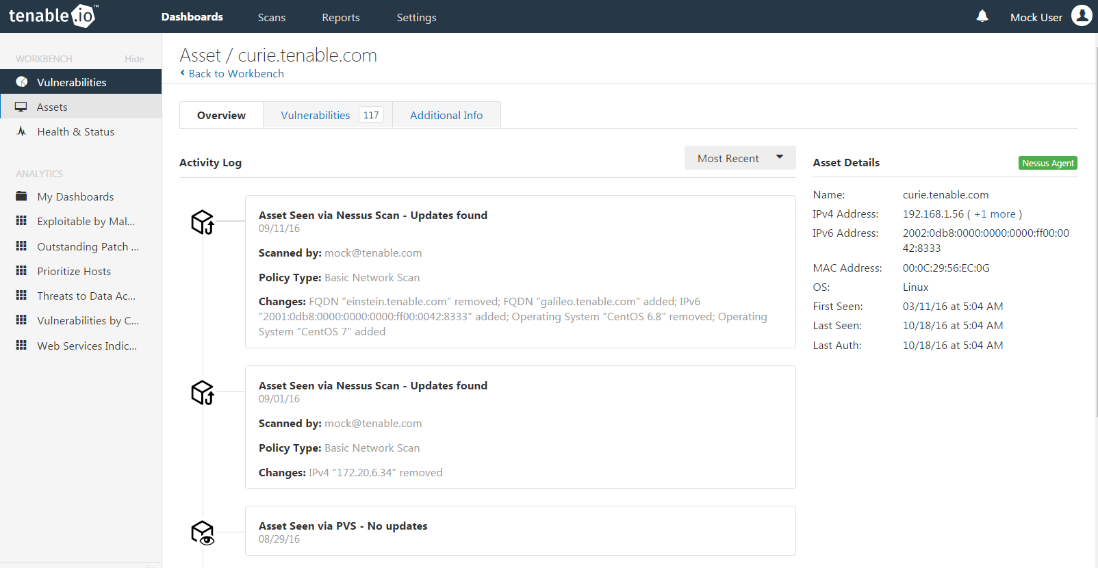Open the Scans menu in top navigation
1098x568 pixels.
pos(272,17)
